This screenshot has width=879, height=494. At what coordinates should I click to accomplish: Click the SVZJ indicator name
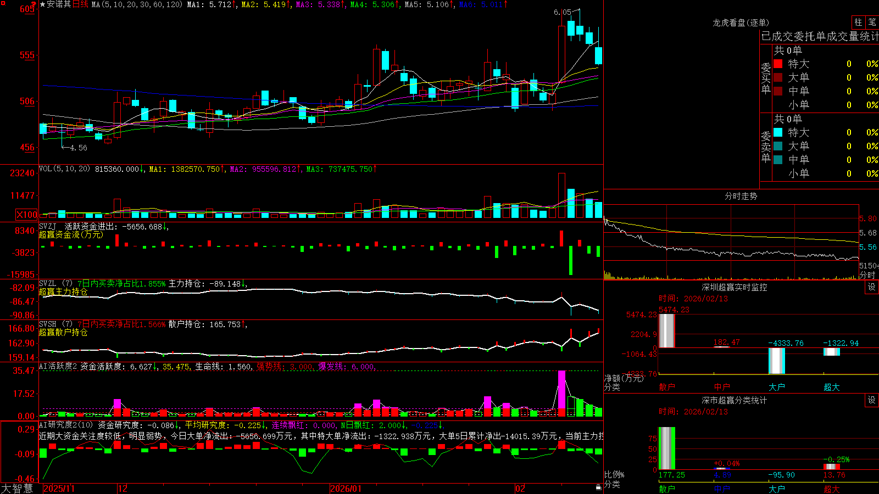pos(48,226)
